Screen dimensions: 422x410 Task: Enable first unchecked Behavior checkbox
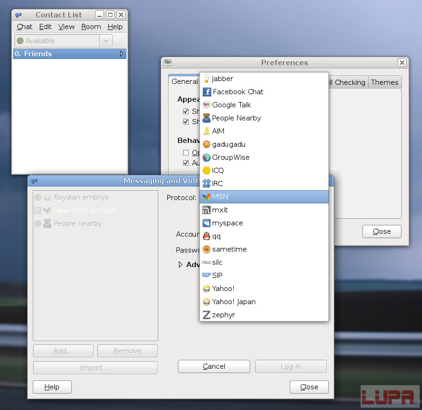[185, 153]
